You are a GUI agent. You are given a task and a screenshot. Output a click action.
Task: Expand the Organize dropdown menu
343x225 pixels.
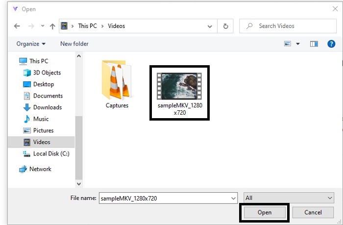coord(31,44)
